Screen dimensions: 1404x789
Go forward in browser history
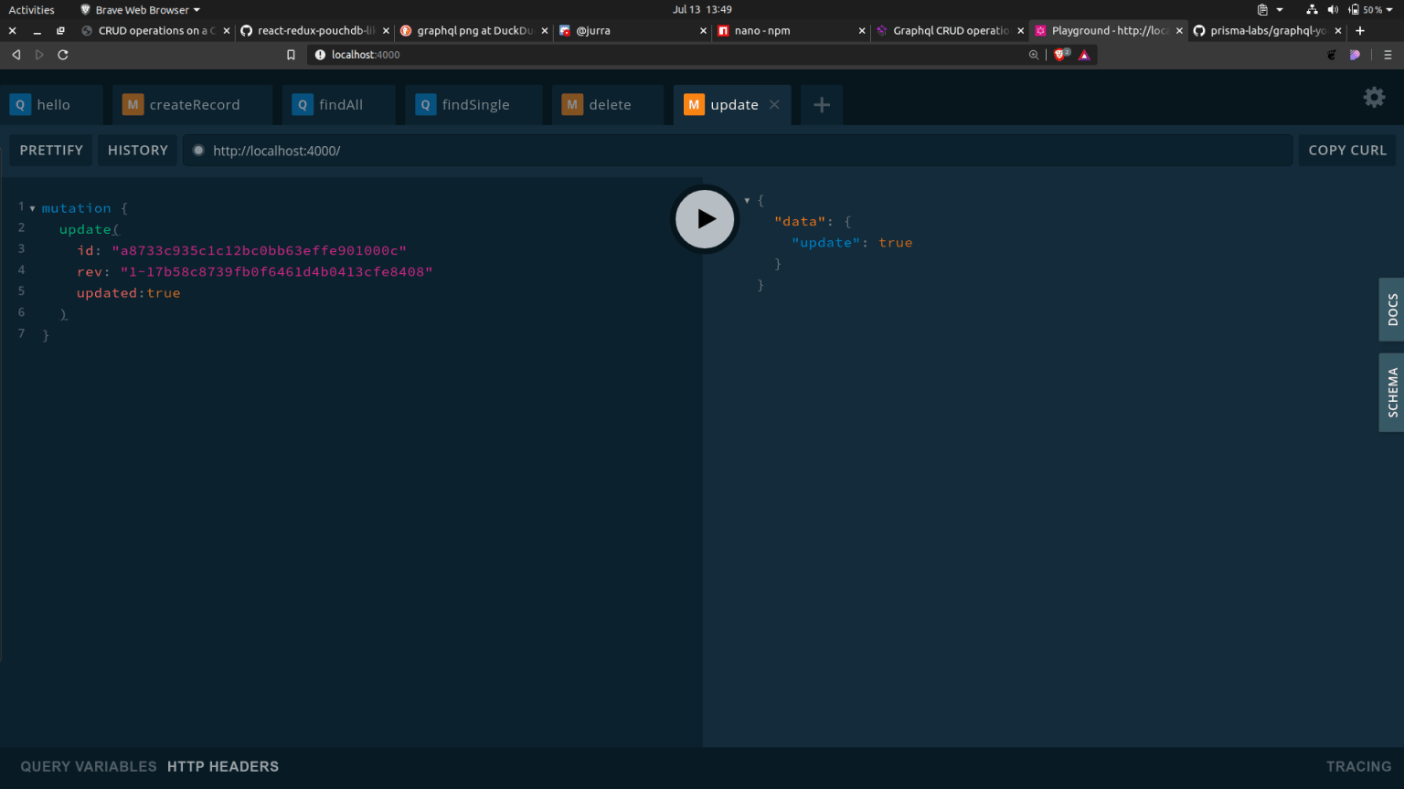(39, 55)
